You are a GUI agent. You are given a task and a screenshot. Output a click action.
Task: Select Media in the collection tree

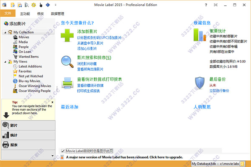(x=23, y=42)
